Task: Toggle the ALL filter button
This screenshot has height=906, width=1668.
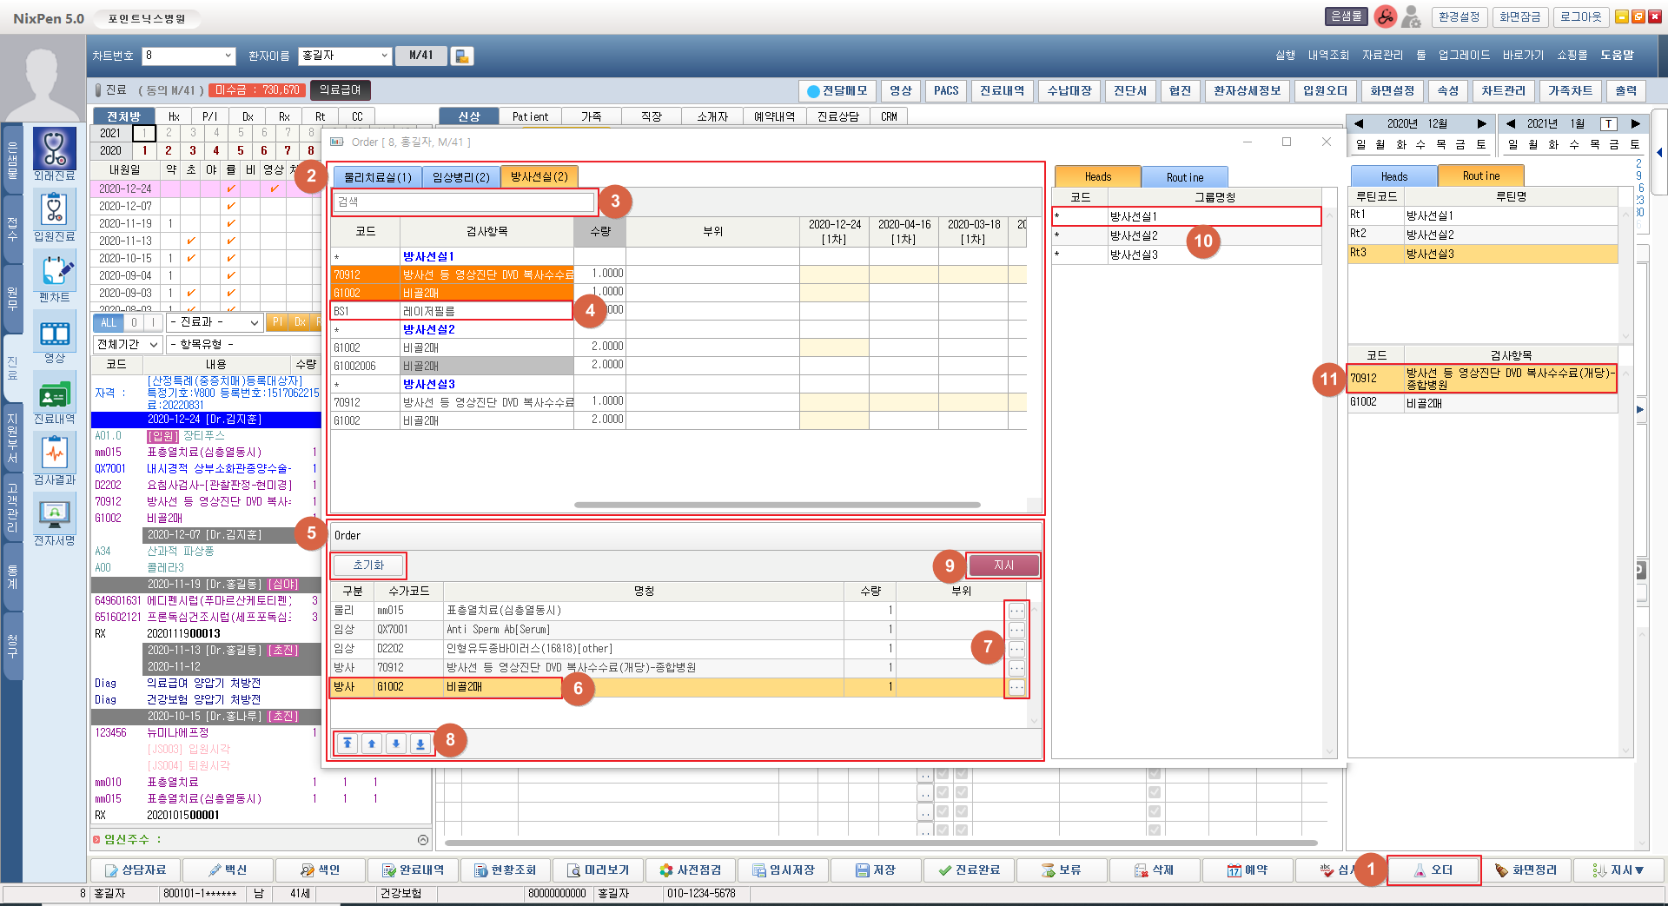Action: point(109,322)
